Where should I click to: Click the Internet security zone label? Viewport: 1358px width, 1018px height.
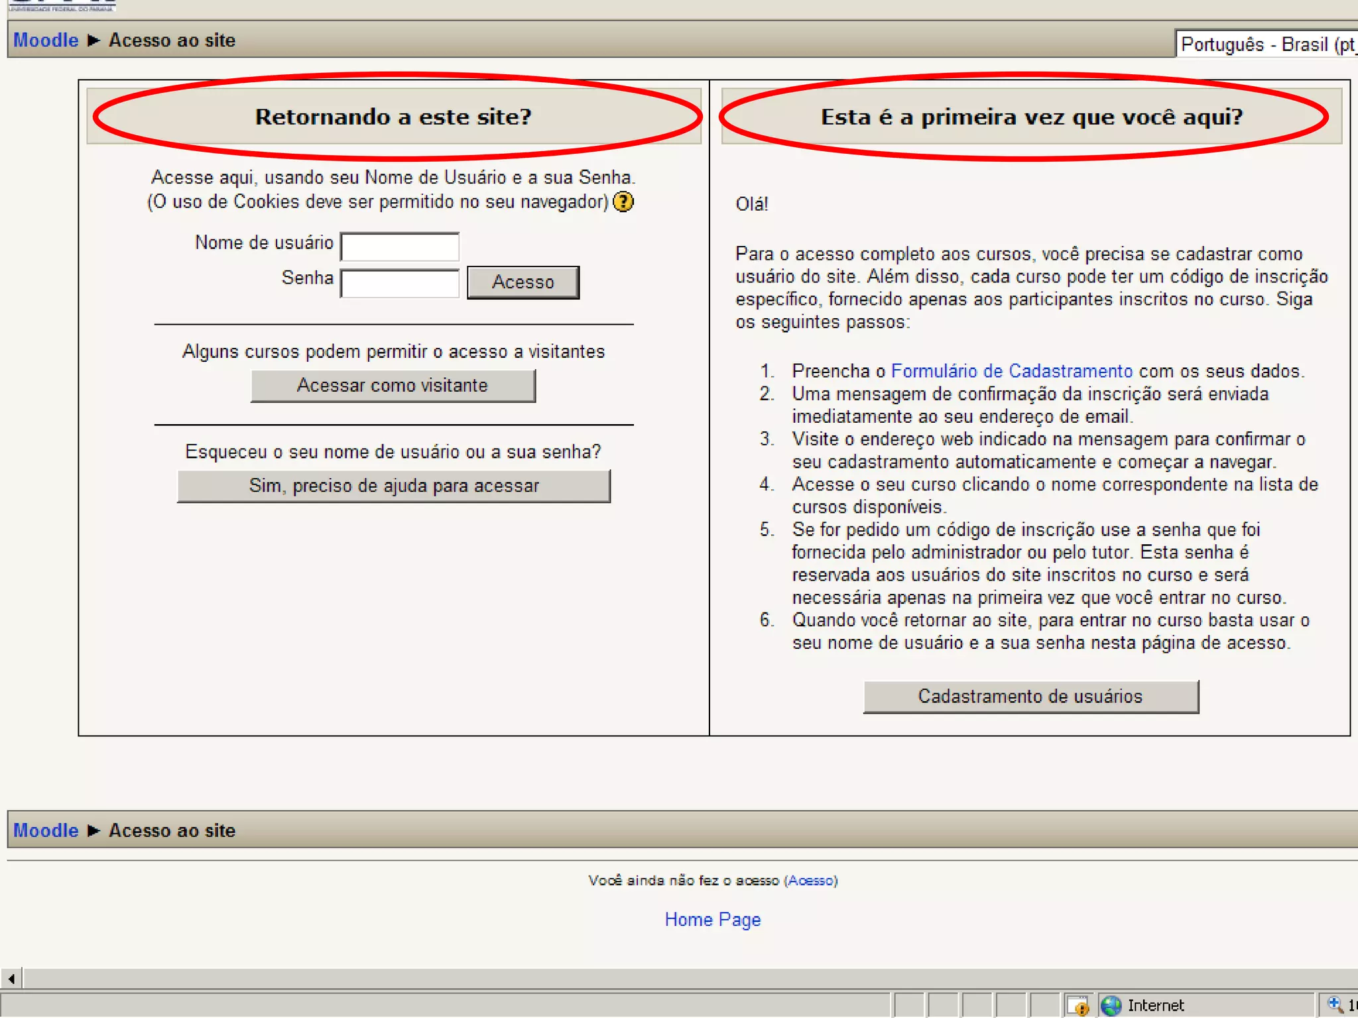coord(1155,1005)
